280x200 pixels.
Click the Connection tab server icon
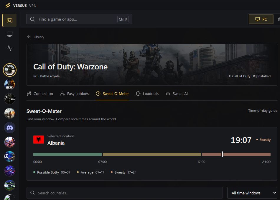coord(29,94)
